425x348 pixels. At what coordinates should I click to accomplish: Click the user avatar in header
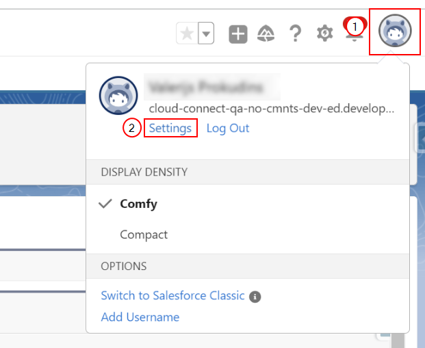[x=395, y=31]
